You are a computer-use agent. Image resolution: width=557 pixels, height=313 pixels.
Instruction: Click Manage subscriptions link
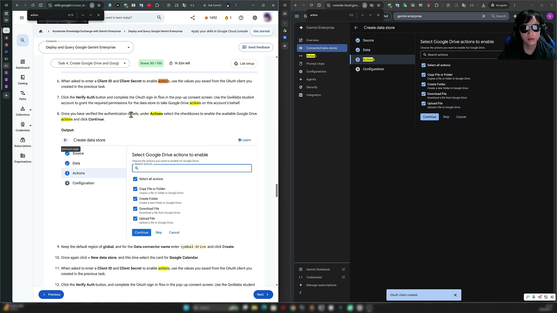coord(321,285)
